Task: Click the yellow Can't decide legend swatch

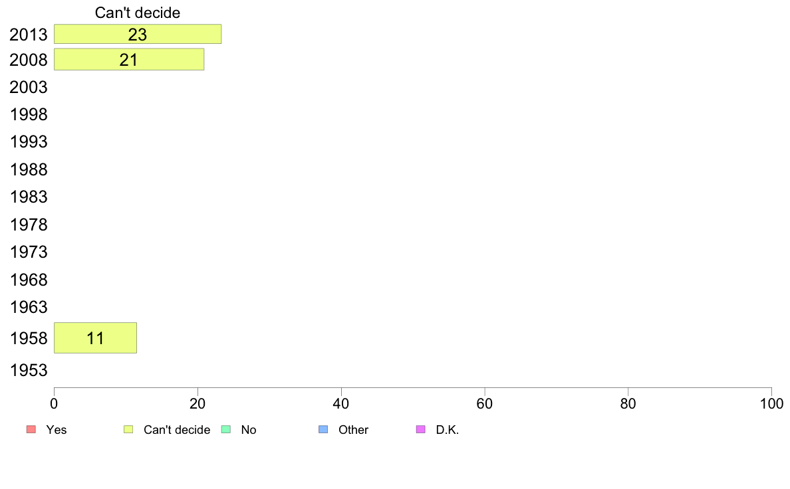Action: click(128, 429)
